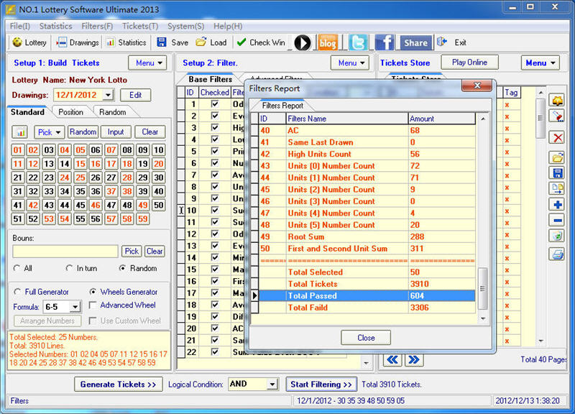Choose the Wheels Generator option
Viewport: 575px width, 414px height.
point(93,292)
